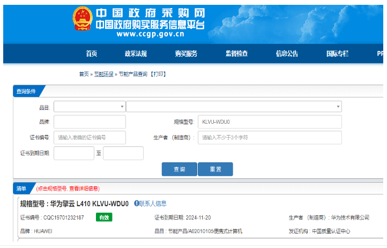Screen dimensions: 387x248
Task: Click the blue info icon beside 联系人信息
Action: [x=137, y=204]
